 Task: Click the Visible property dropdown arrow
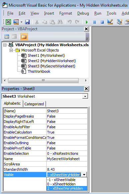pos(84,175)
